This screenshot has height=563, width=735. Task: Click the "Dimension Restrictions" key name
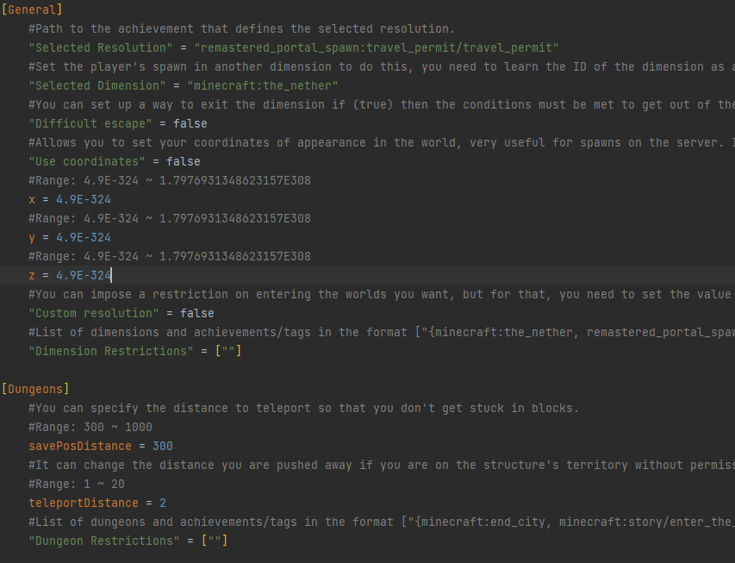click(x=110, y=351)
